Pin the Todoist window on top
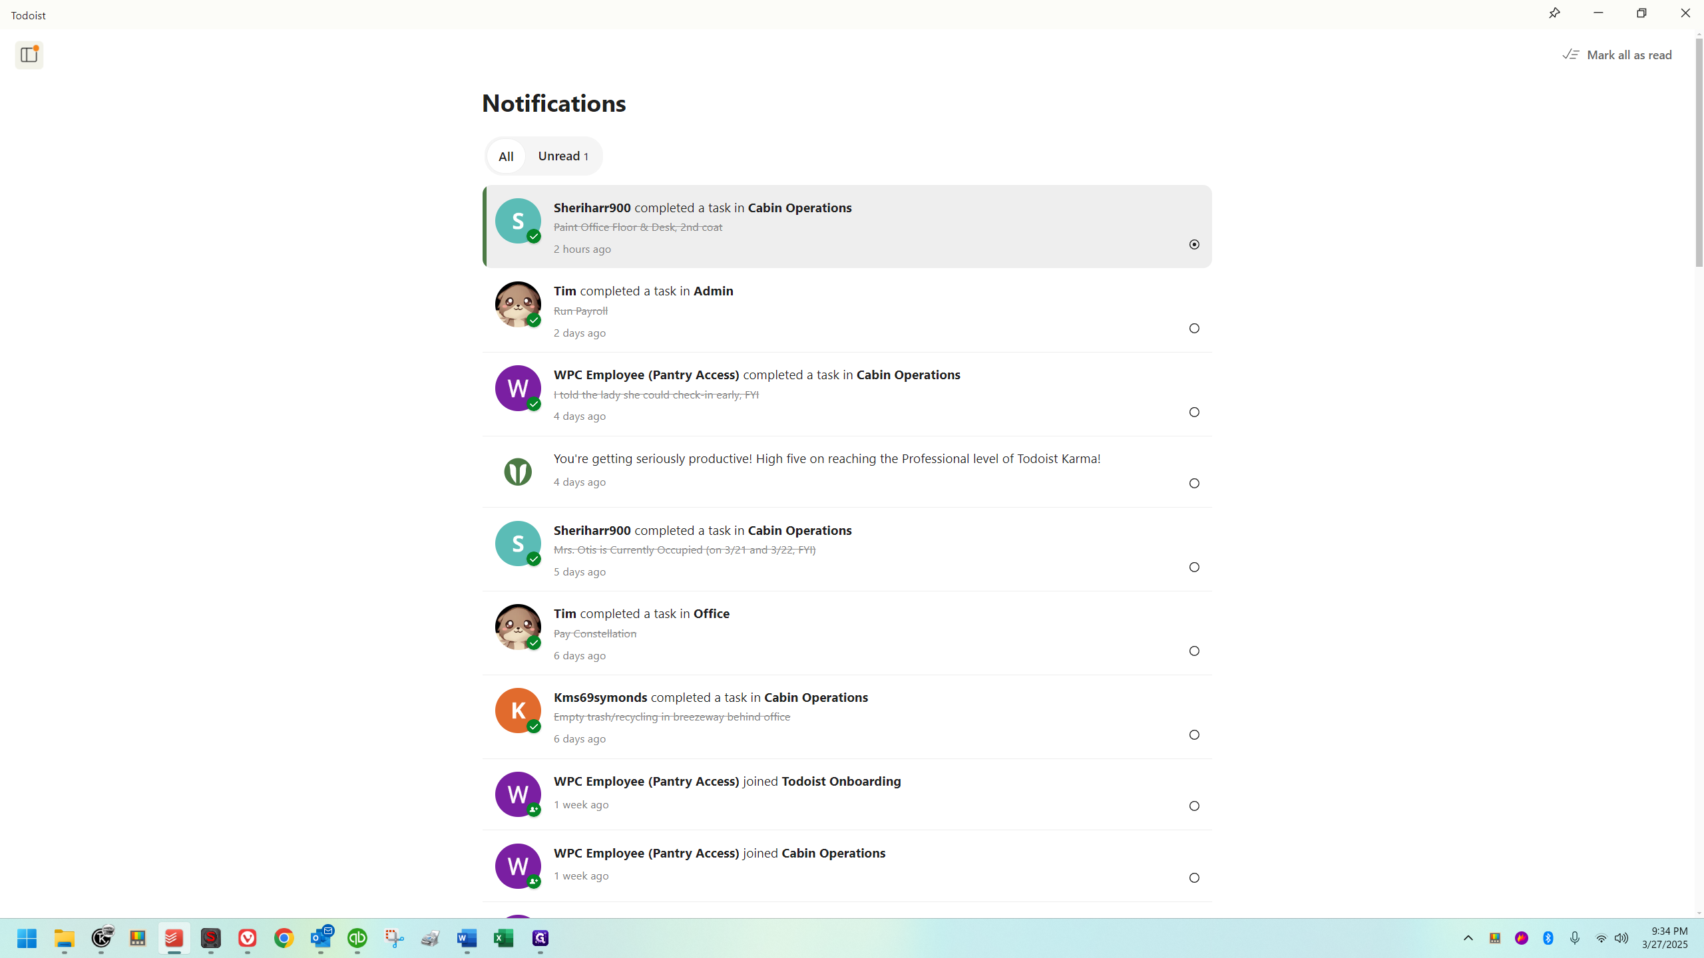The width and height of the screenshot is (1704, 958). click(x=1554, y=13)
